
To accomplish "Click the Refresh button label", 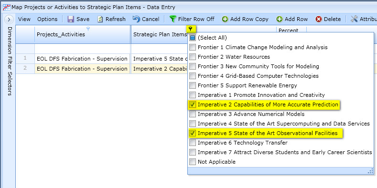I will click(116, 19).
